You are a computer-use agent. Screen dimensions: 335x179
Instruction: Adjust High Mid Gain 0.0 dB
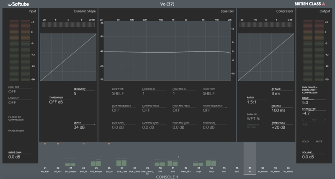point(184,125)
